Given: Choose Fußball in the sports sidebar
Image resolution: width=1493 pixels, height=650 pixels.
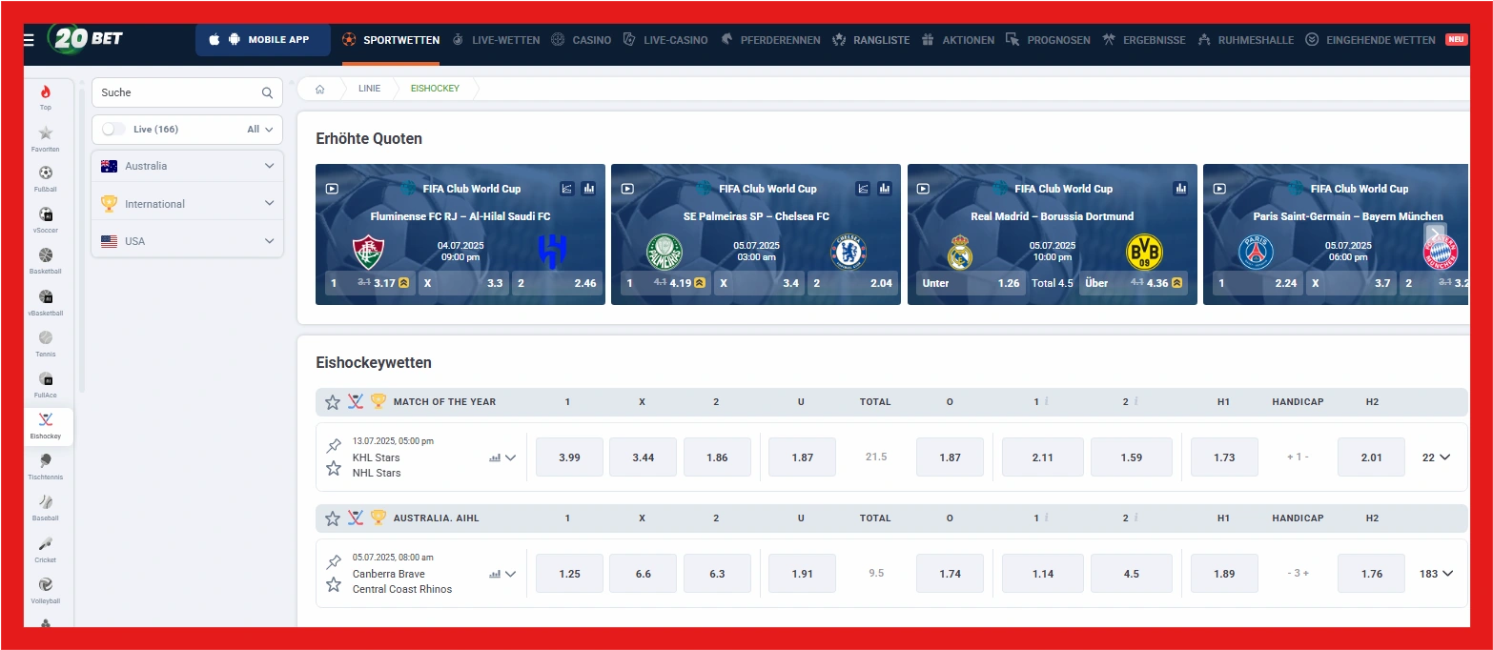Looking at the screenshot, I should (46, 178).
